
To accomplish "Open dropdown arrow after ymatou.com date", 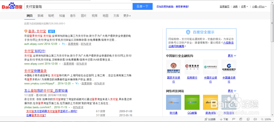I will coord(73,84).
